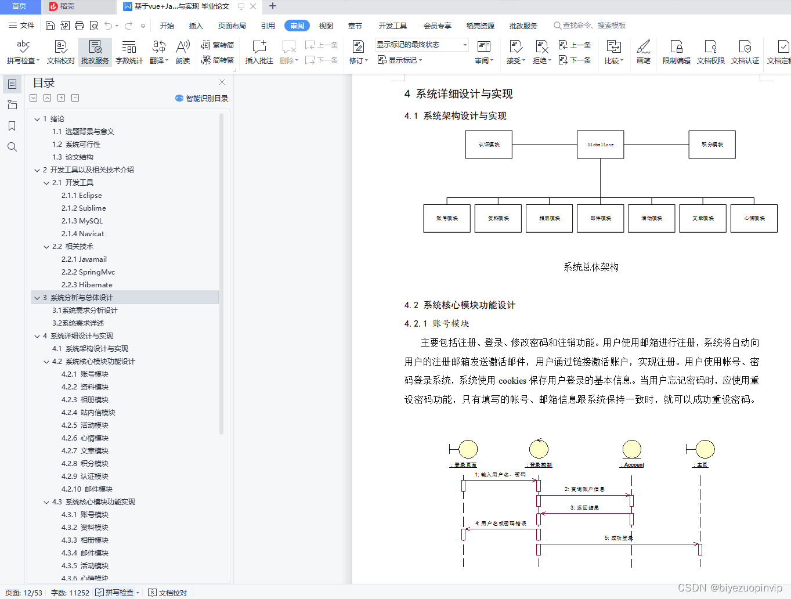The image size is (791, 599).
Task: Insert a comment
Action: coord(259,52)
